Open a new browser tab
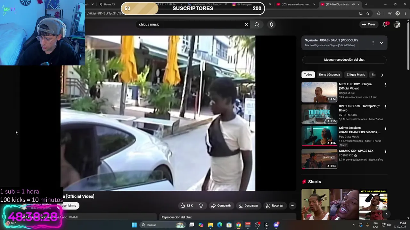Viewport: 410px width, 230px height. coord(366,4)
